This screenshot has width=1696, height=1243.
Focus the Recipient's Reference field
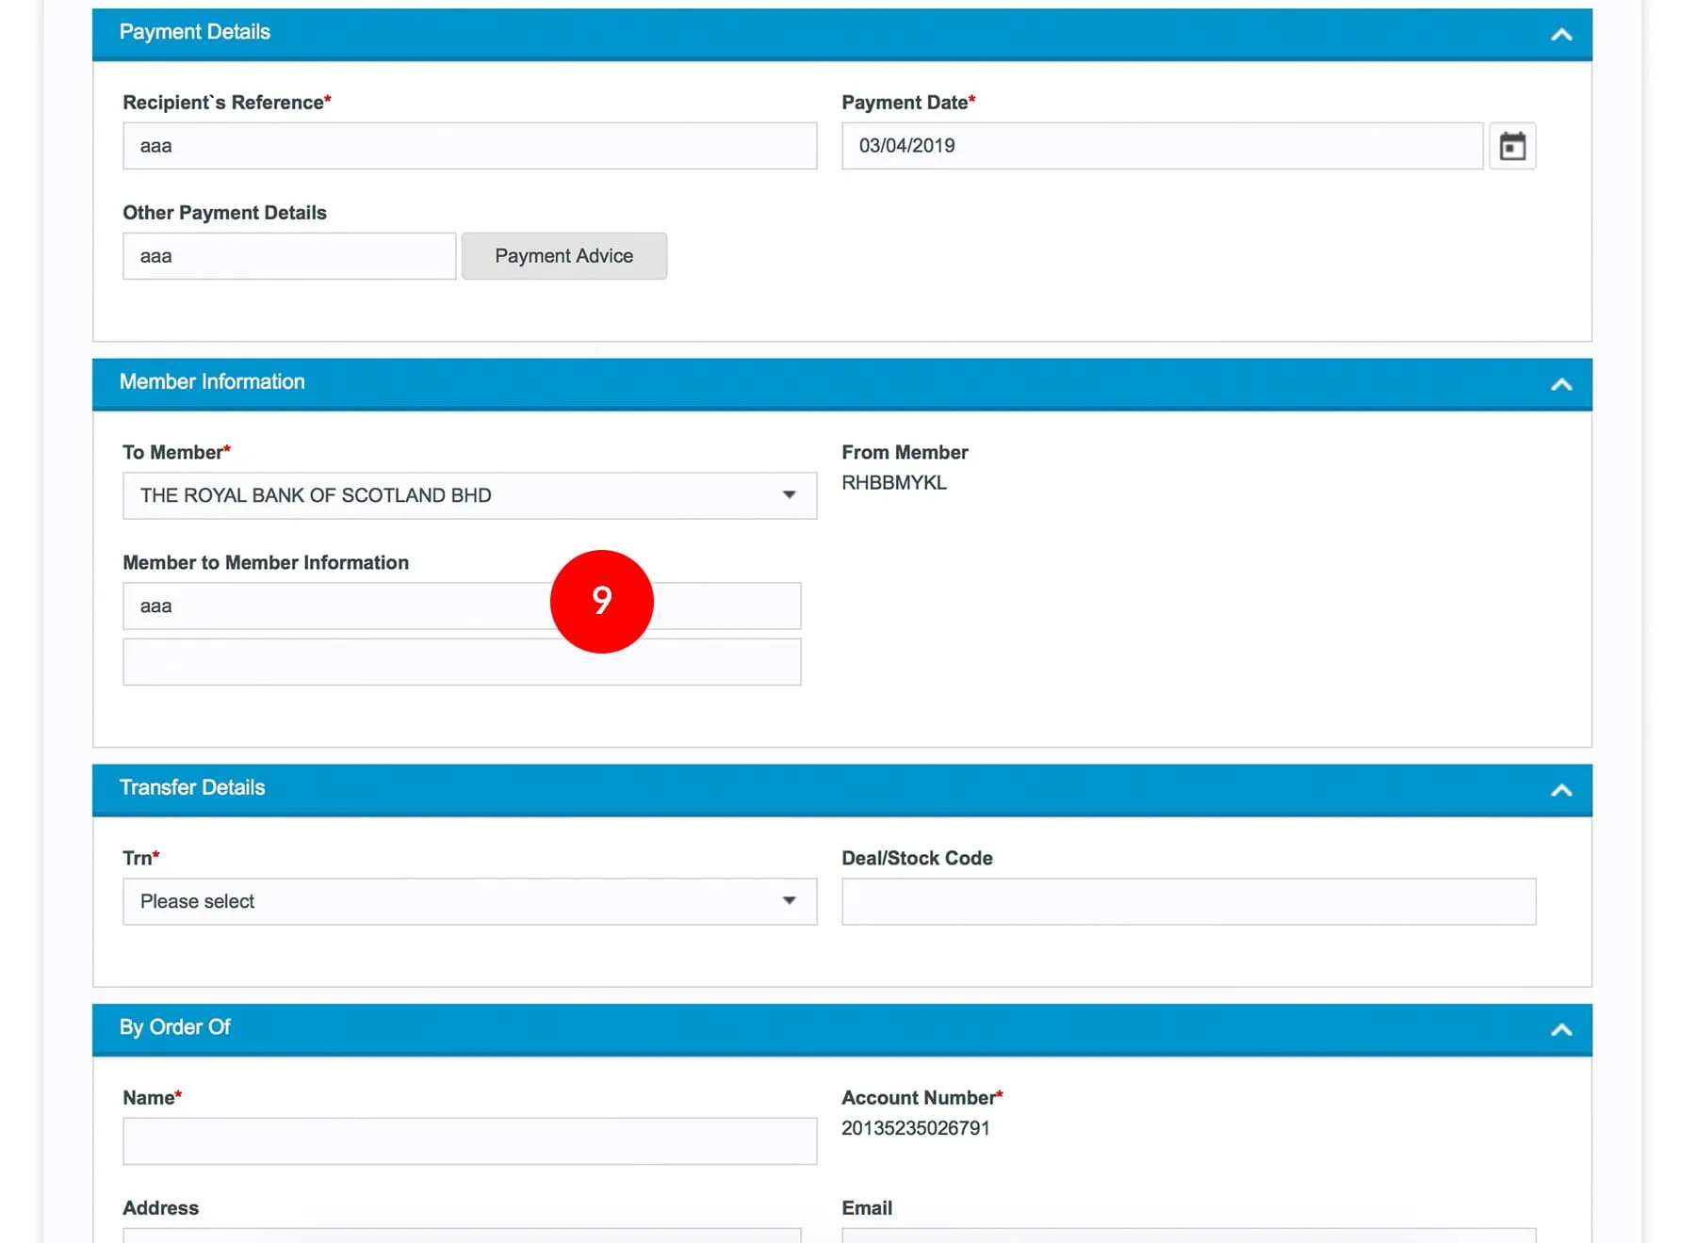click(x=469, y=146)
